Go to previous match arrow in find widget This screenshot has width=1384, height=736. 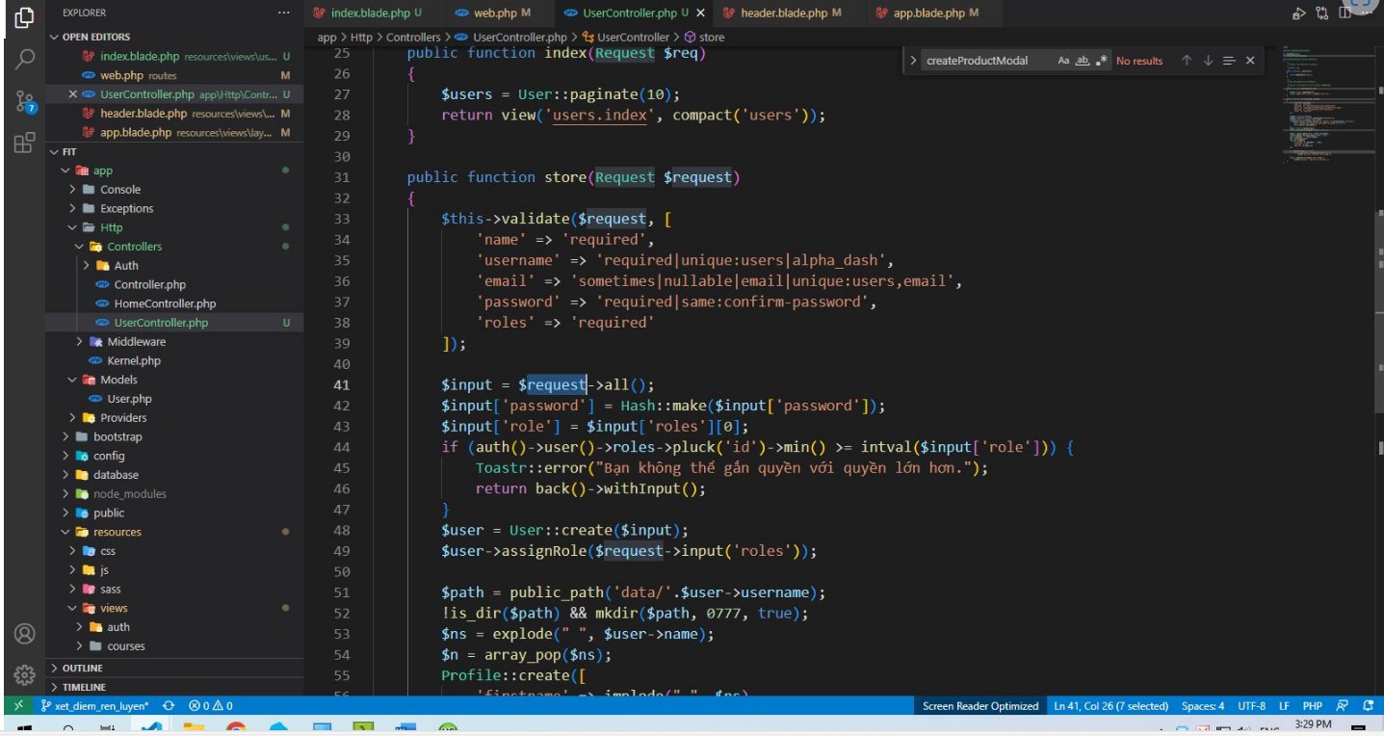pos(1187,61)
